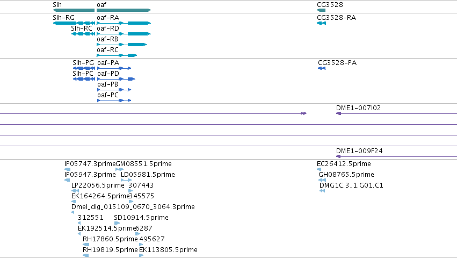Click the EK192514.5prime EST

point(79,234)
